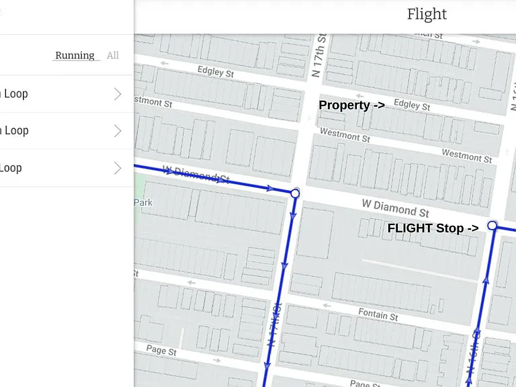This screenshot has height=387, width=516.
Task: Click Edgley St one-way arrow near 17th
Action: pos(359,97)
